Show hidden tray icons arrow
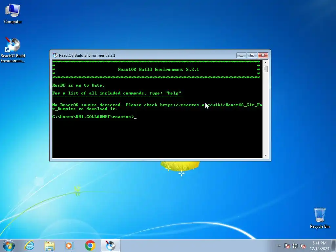Image resolution: width=336 pixels, height=252 pixels. pyautogui.click(x=279, y=246)
